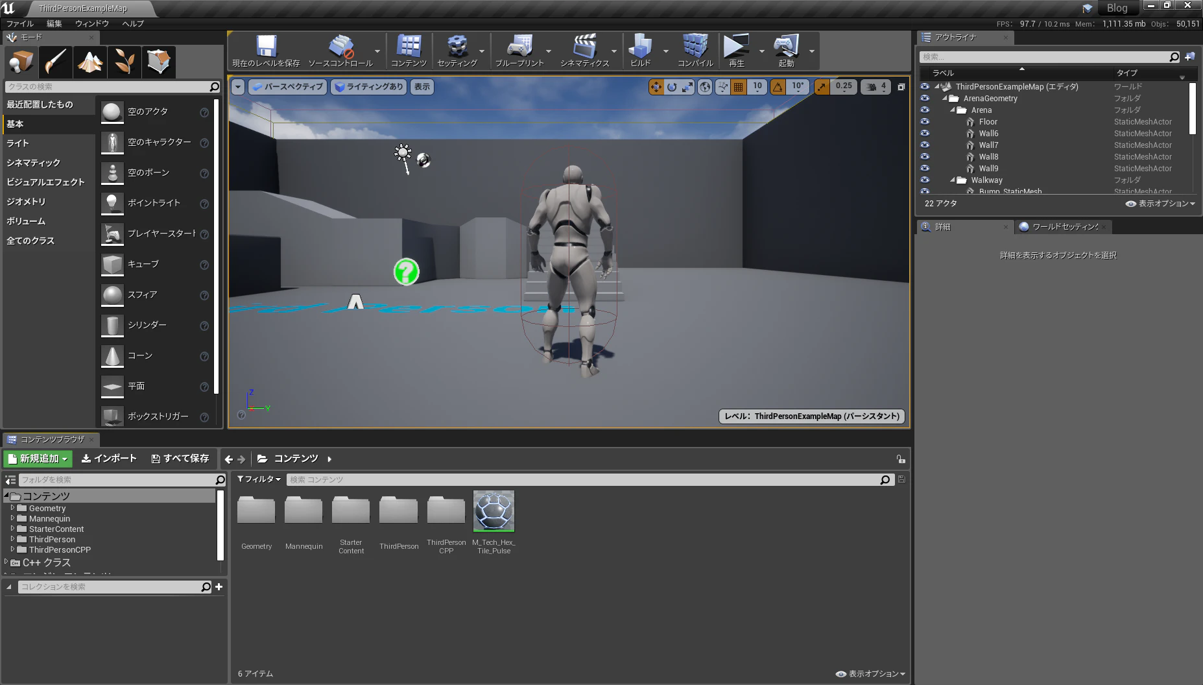
Task: Open the Filters dropdown in Content Browser
Action: point(259,479)
